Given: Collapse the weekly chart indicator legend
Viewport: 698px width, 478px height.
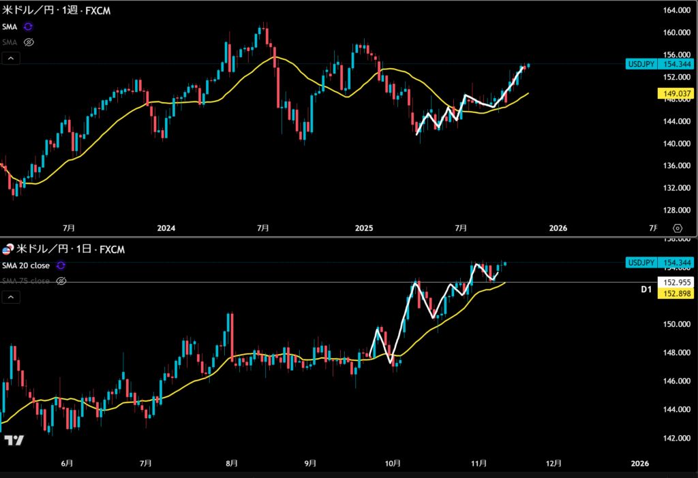Looking at the screenshot, I should [11, 59].
